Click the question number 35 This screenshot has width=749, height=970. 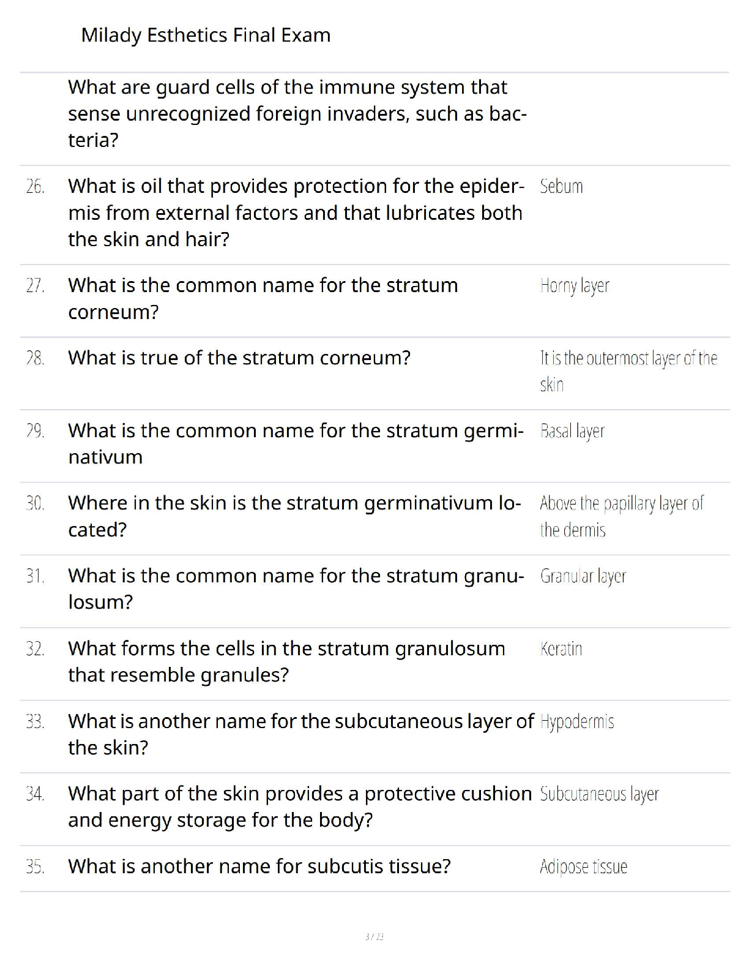tap(35, 867)
